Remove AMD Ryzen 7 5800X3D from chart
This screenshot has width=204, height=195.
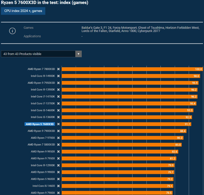58,145
